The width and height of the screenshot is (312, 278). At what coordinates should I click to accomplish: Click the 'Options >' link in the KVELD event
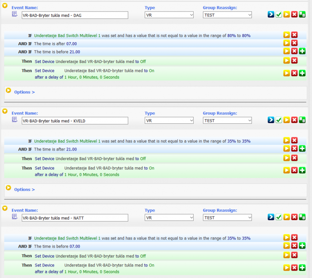click(24, 189)
